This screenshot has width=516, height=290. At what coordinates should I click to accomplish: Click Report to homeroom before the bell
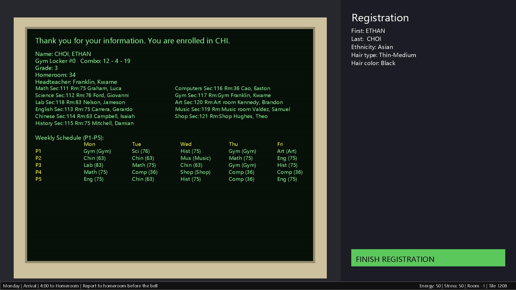120,286
